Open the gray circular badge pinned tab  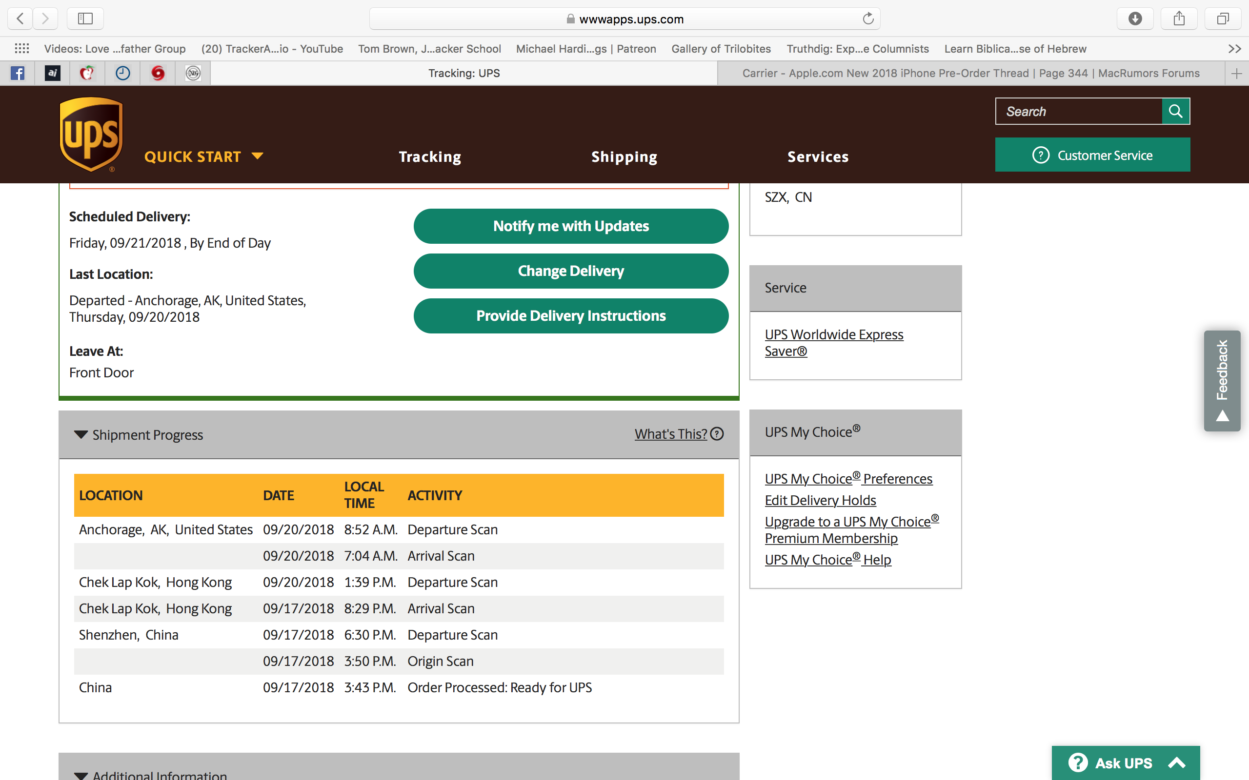coord(193,73)
